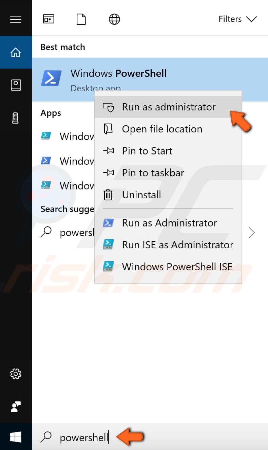268x450 pixels.
Task: Select Open file location in the menu
Action: click(162, 129)
